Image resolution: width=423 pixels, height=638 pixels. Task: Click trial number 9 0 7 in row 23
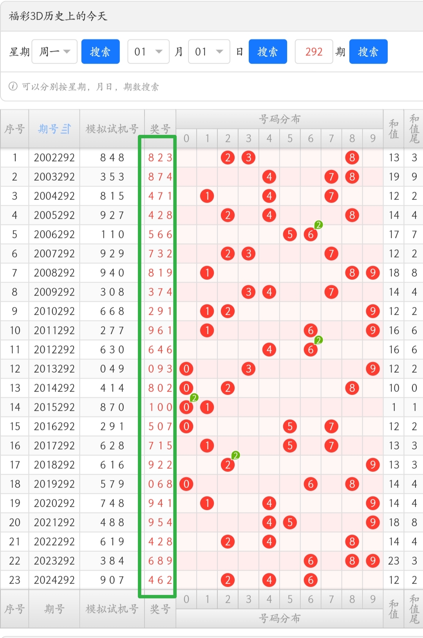click(x=112, y=580)
